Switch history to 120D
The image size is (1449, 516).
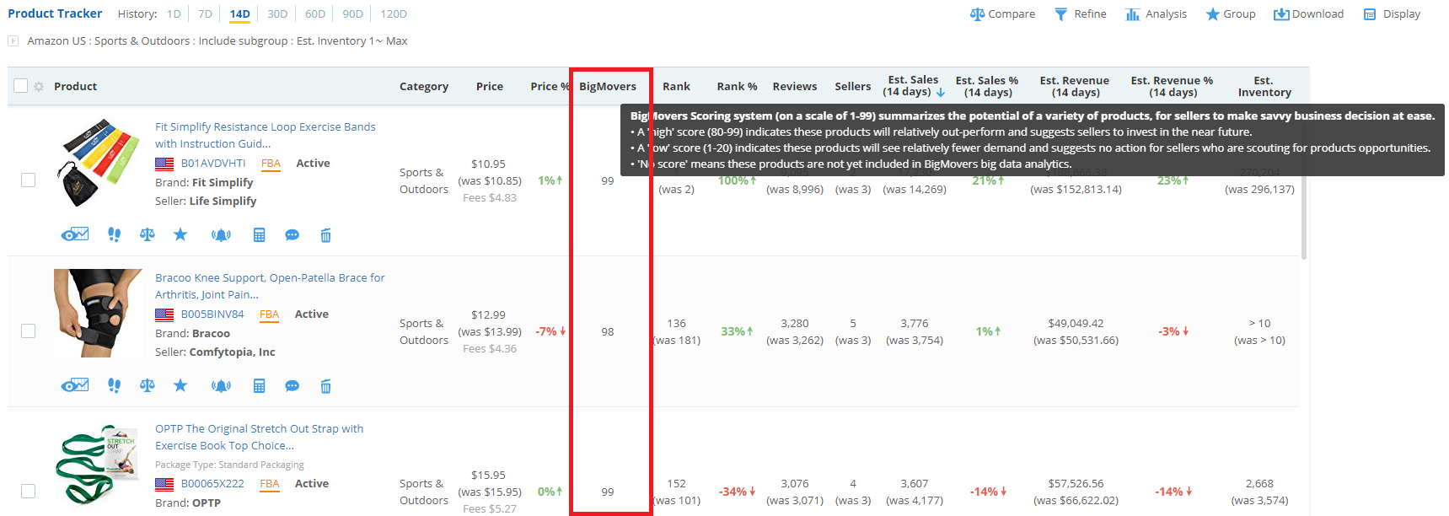394,14
